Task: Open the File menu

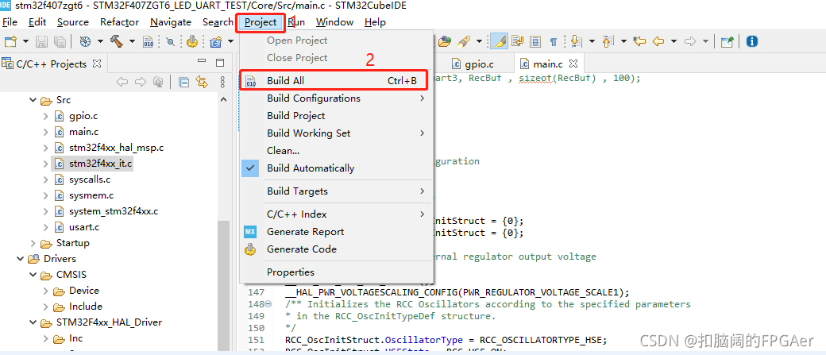Action: pos(10,22)
